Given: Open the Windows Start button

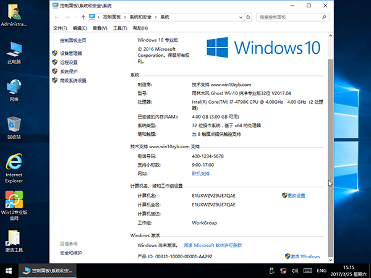Looking at the screenshot, I should coord(9,271).
